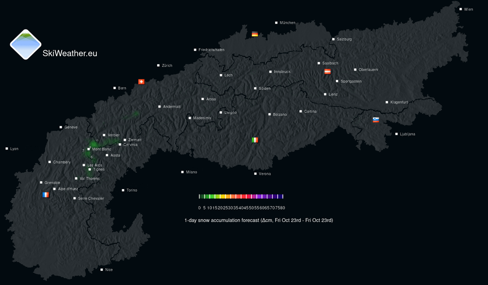This screenshot has width=488, height=285.
Task: Select the Aosta town label
Action: tap(115, 155)
